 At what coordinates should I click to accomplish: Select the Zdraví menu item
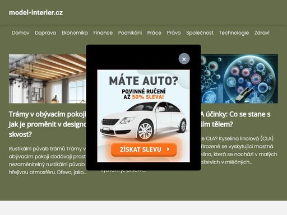[262, 33]
